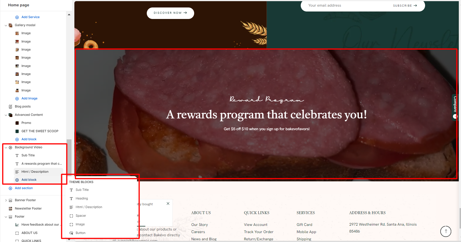The width and height of the screenshot is (461, 242).
Task: Collapse the Advanced Content section
Action: (x=6, y=115)
